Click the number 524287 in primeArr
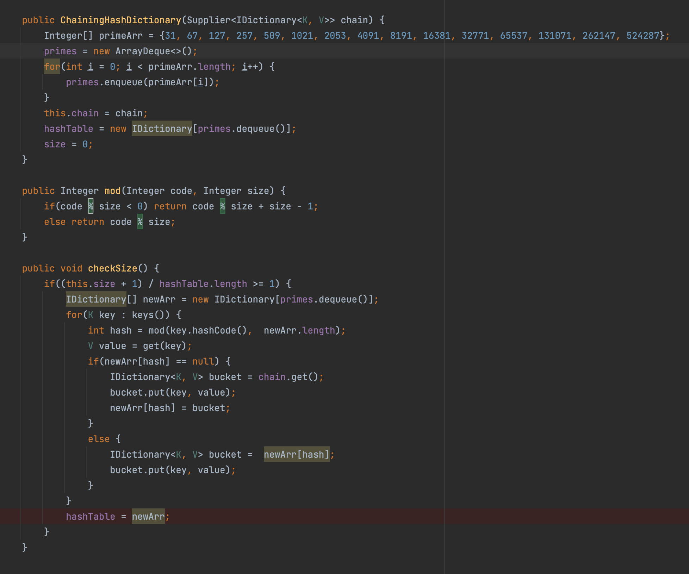 tap(643, 36)
